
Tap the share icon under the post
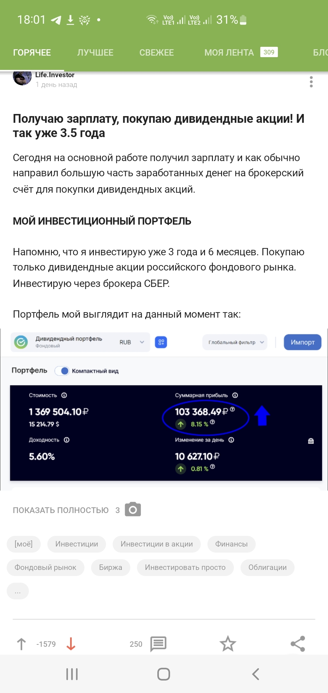coord(298,644)
